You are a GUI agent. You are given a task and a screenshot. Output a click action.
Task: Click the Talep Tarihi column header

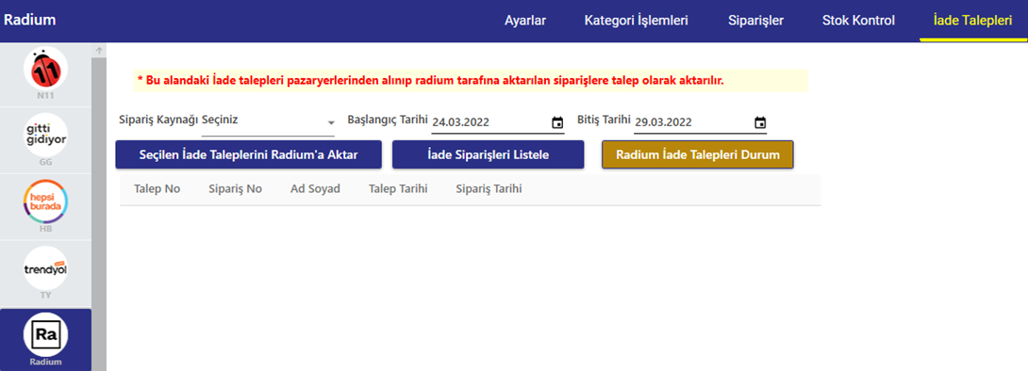tap(398, 189)
